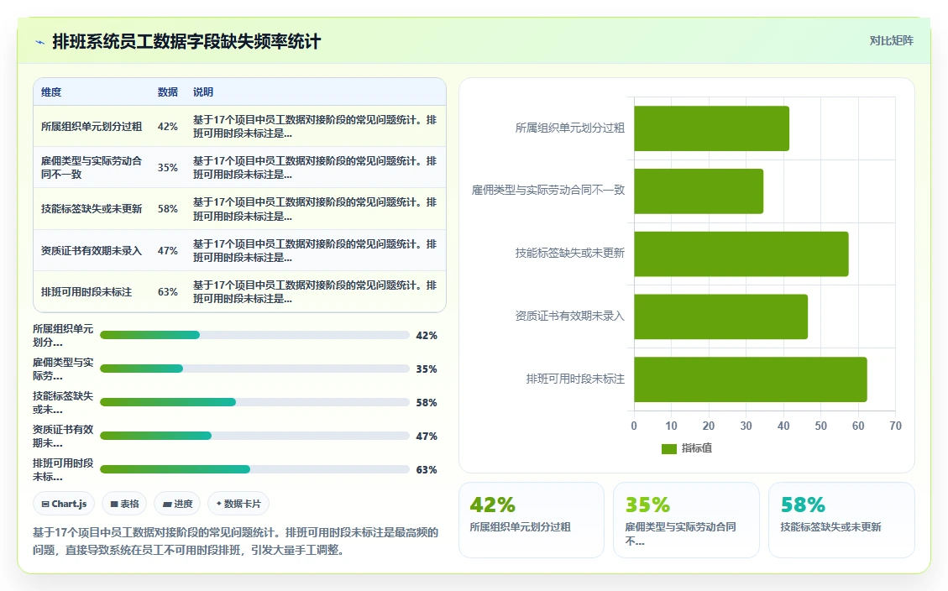
Task: Click the 维度 column header
Action: tap(50, 92)
